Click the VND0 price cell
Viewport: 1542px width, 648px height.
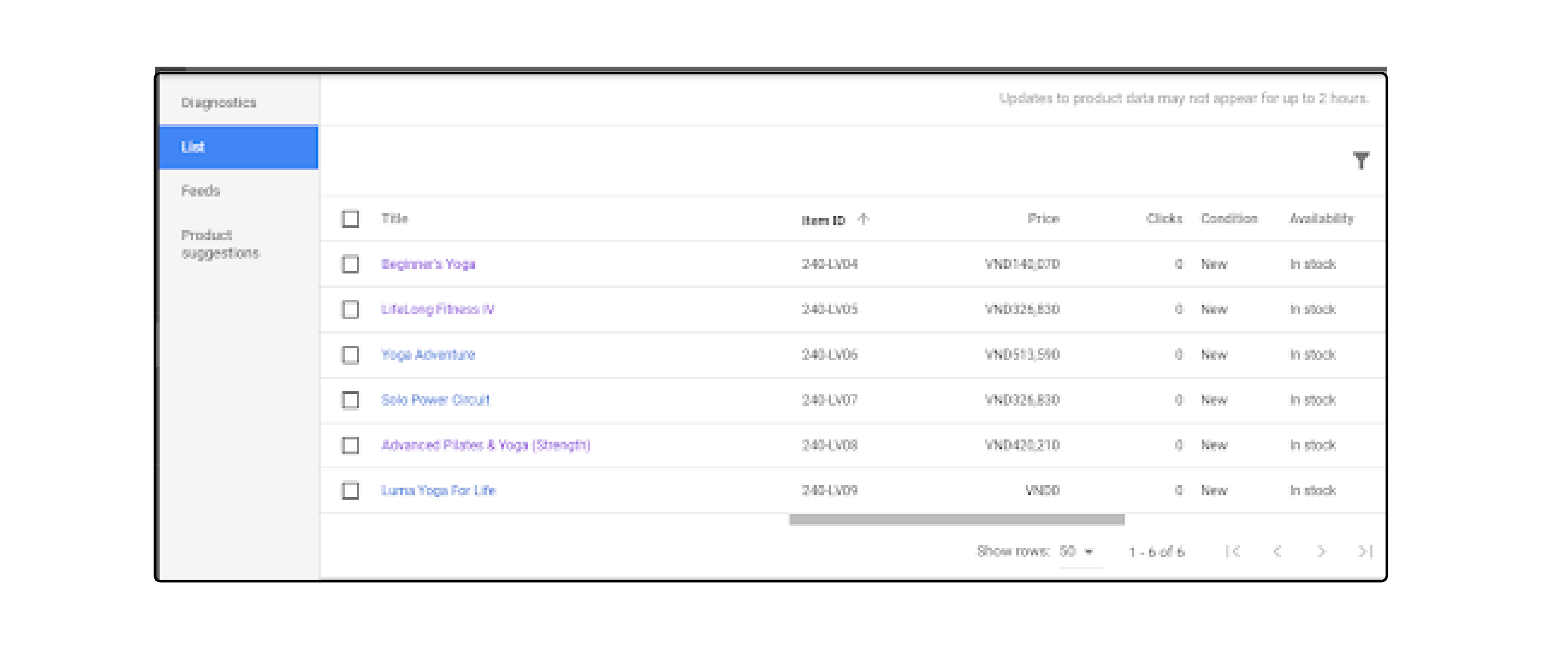[1042, 491]
